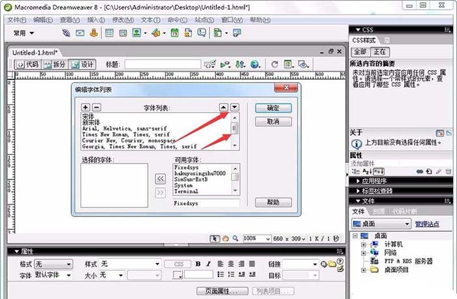Screen dimensions: 457x299
Task: Open the View Options icon
Action: pos(289,64)
